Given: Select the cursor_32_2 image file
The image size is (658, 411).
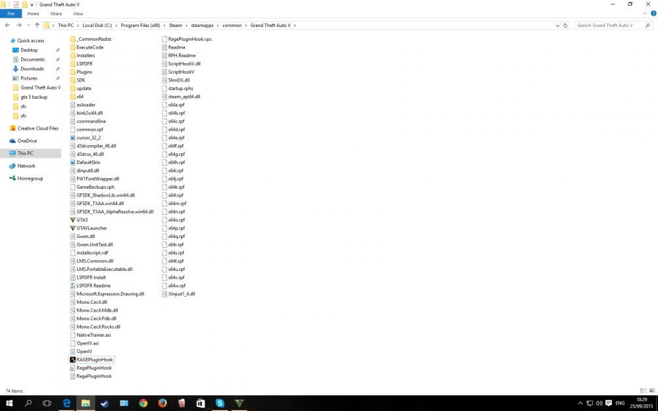Looking at the screenshot, I should pyautogui.click(x=85, y=137).
